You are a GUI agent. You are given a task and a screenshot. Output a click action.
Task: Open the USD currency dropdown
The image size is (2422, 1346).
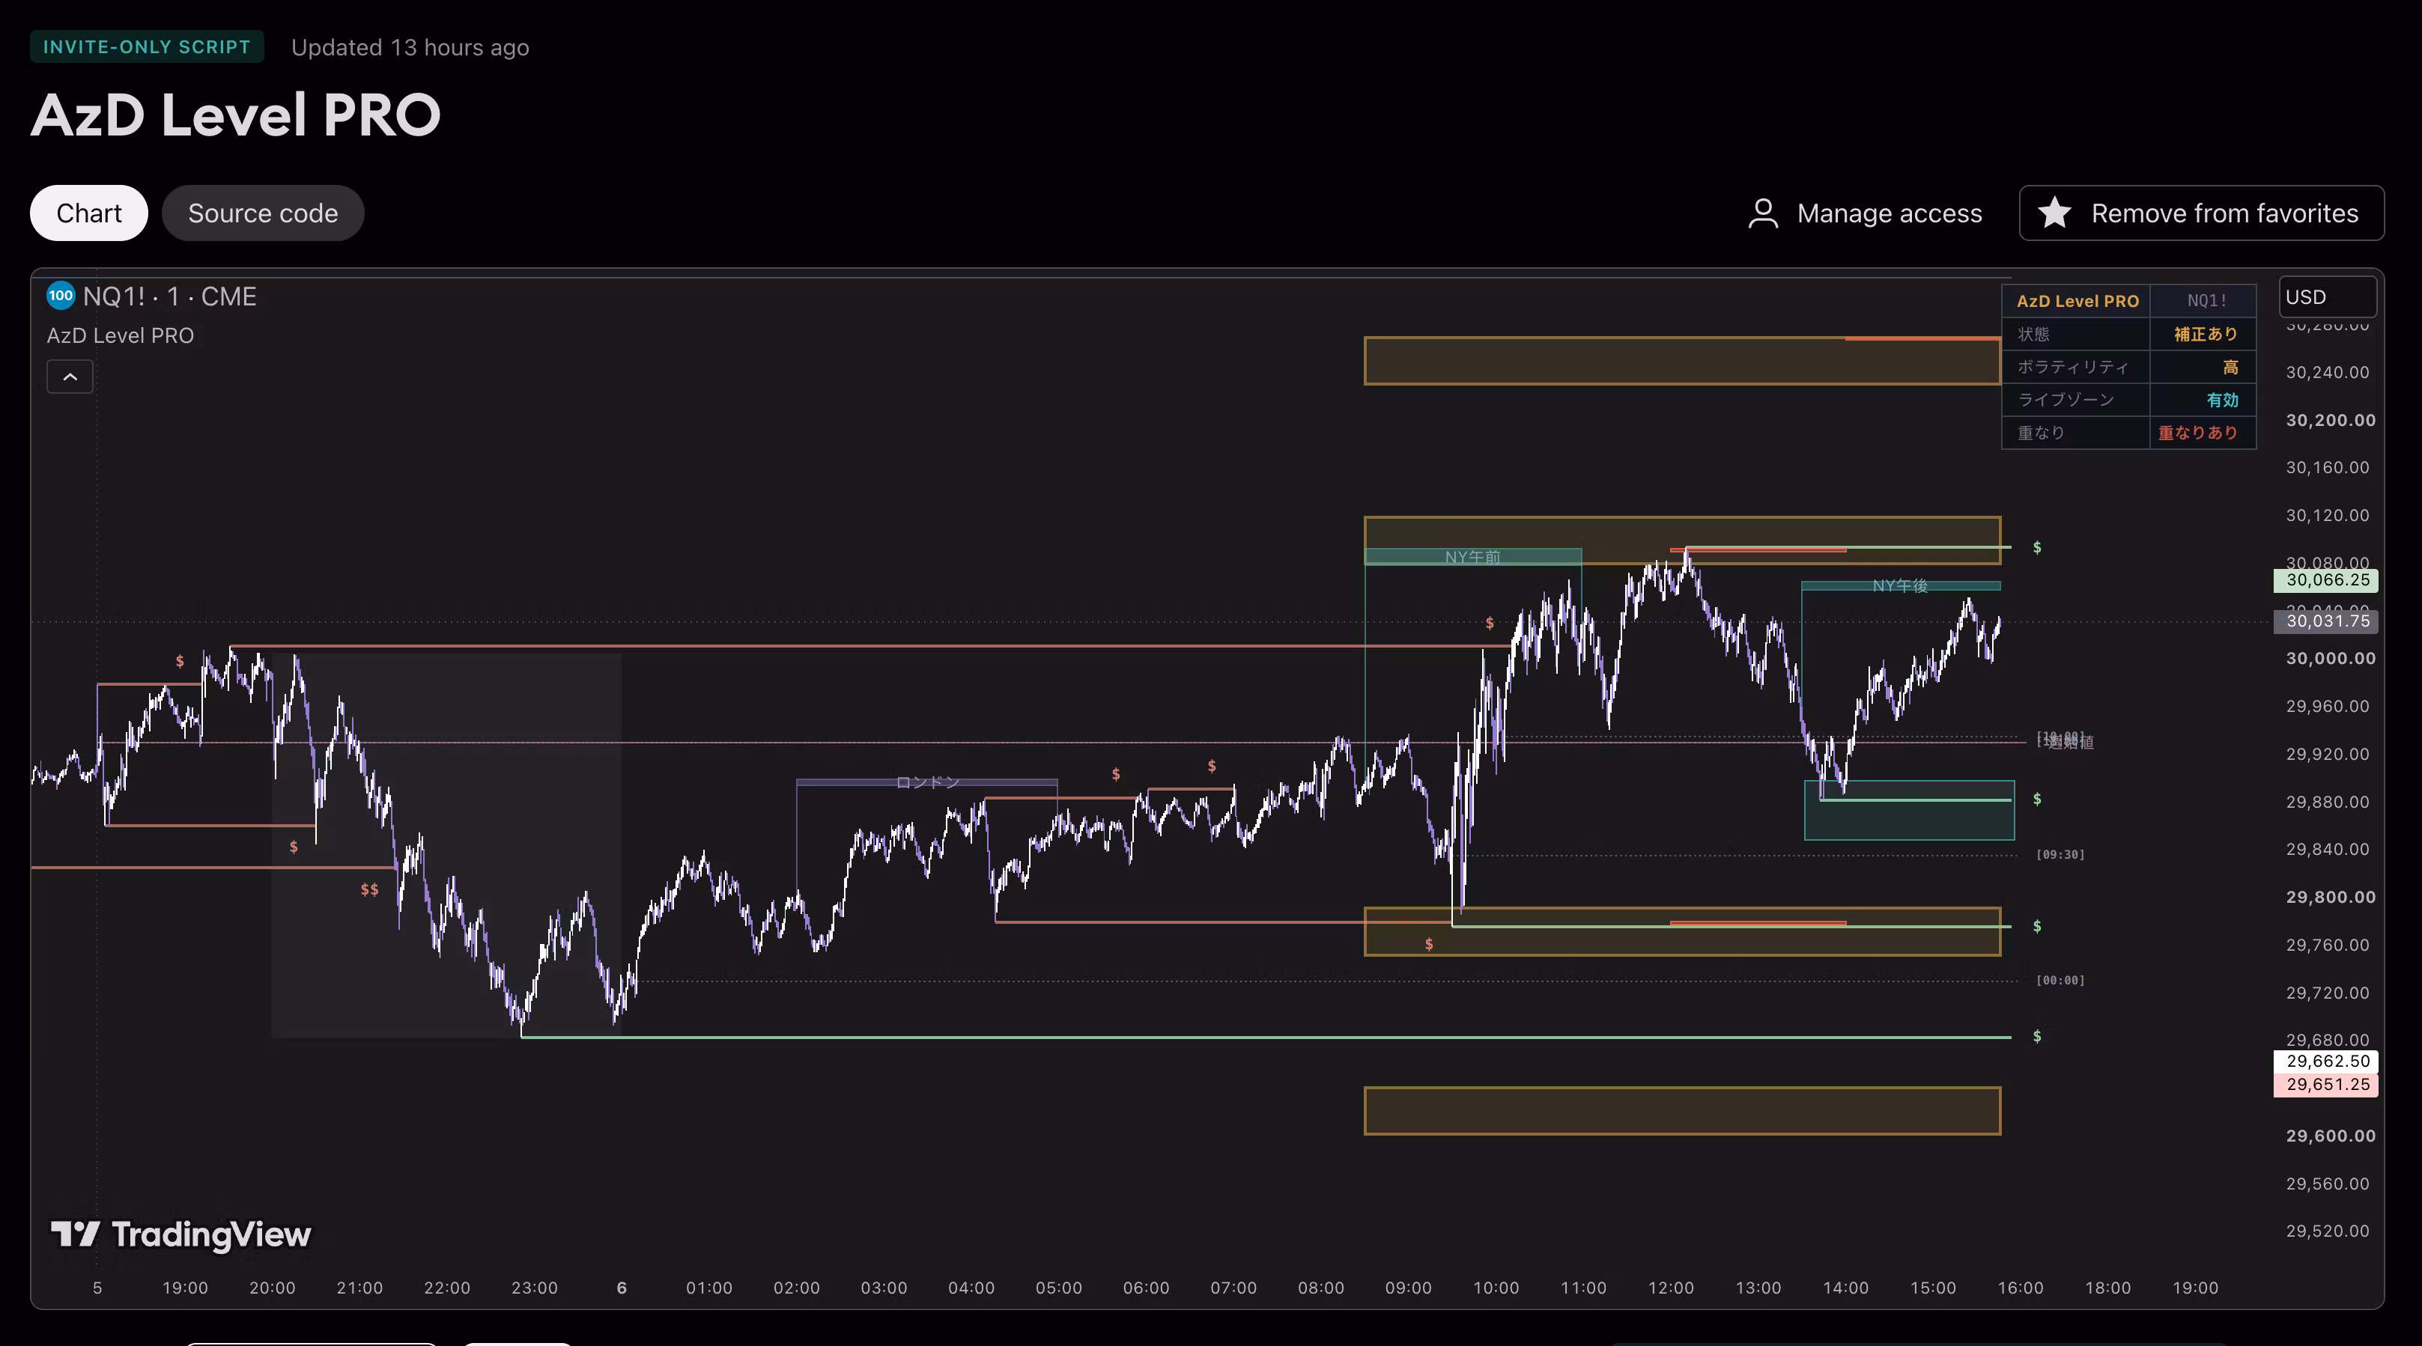click(2327, 297)
